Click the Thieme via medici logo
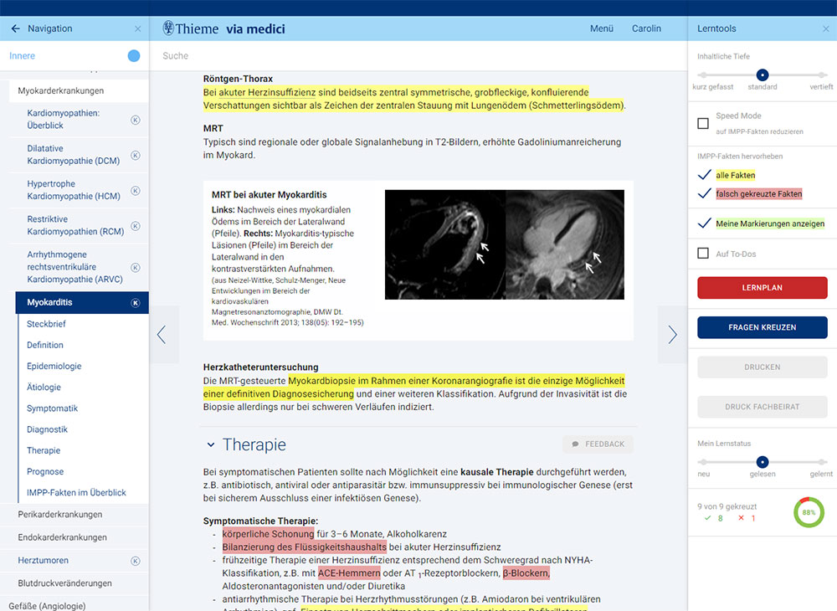The image size is (837, 611). click(223, 28)
